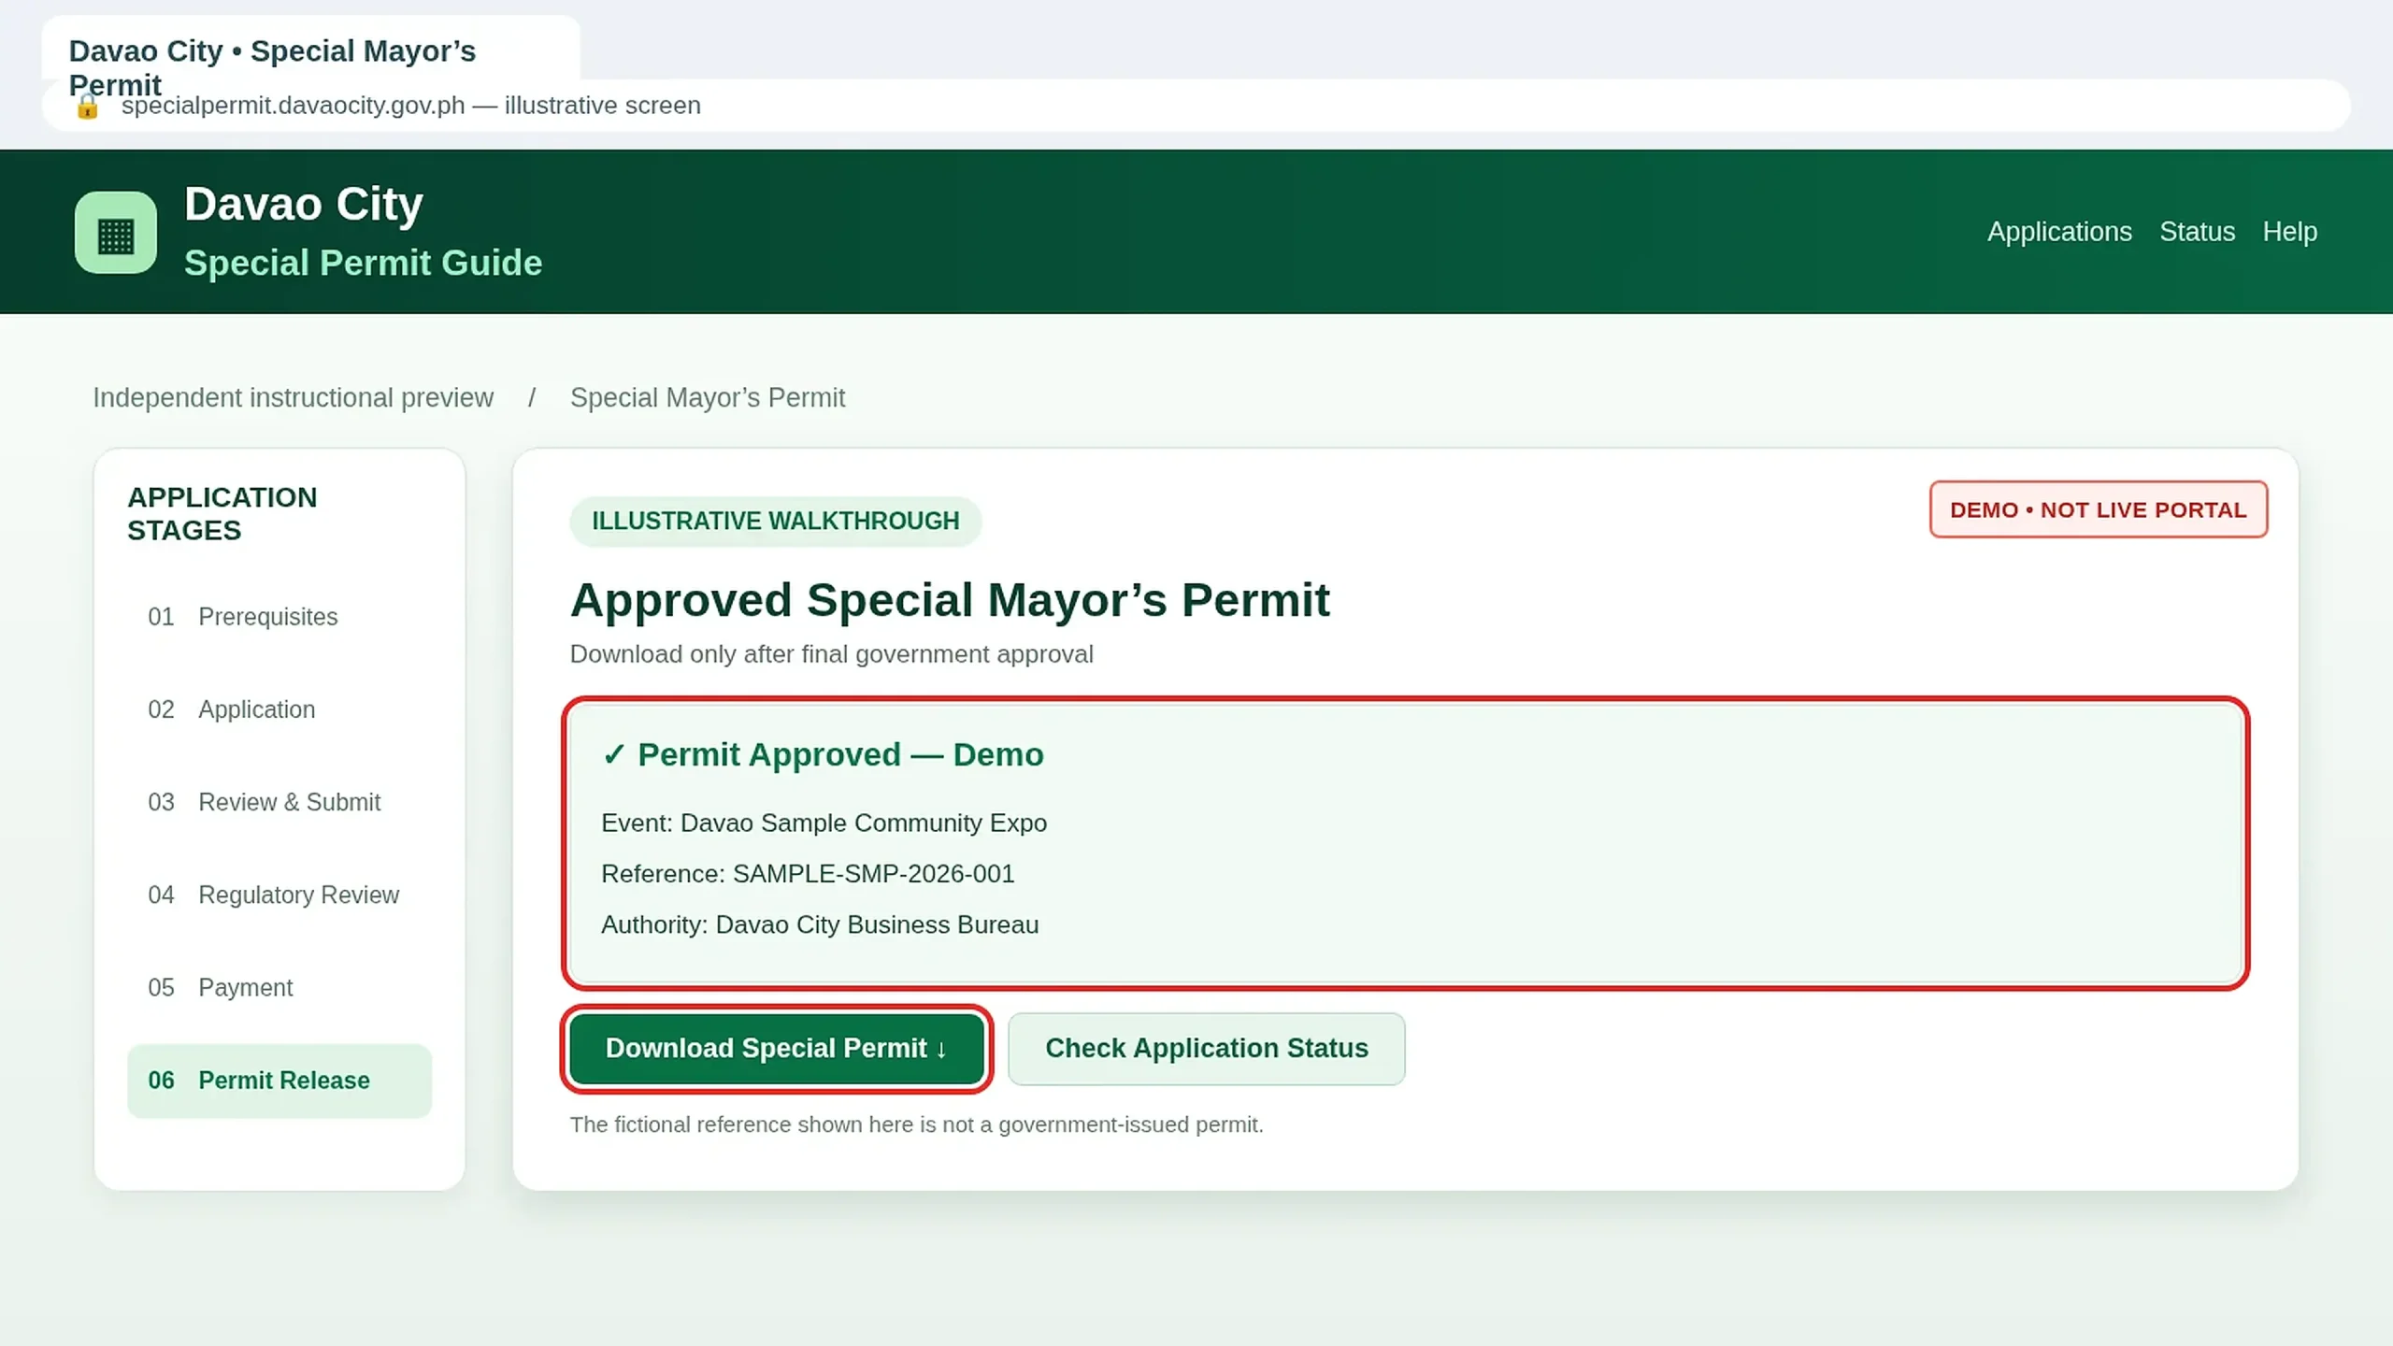Image resolution: width=2393 pixels, height=1346 pixels.
Task: Go to stage 03 Review & Submit
Action: pyautogui.click(x=279, y=802)
